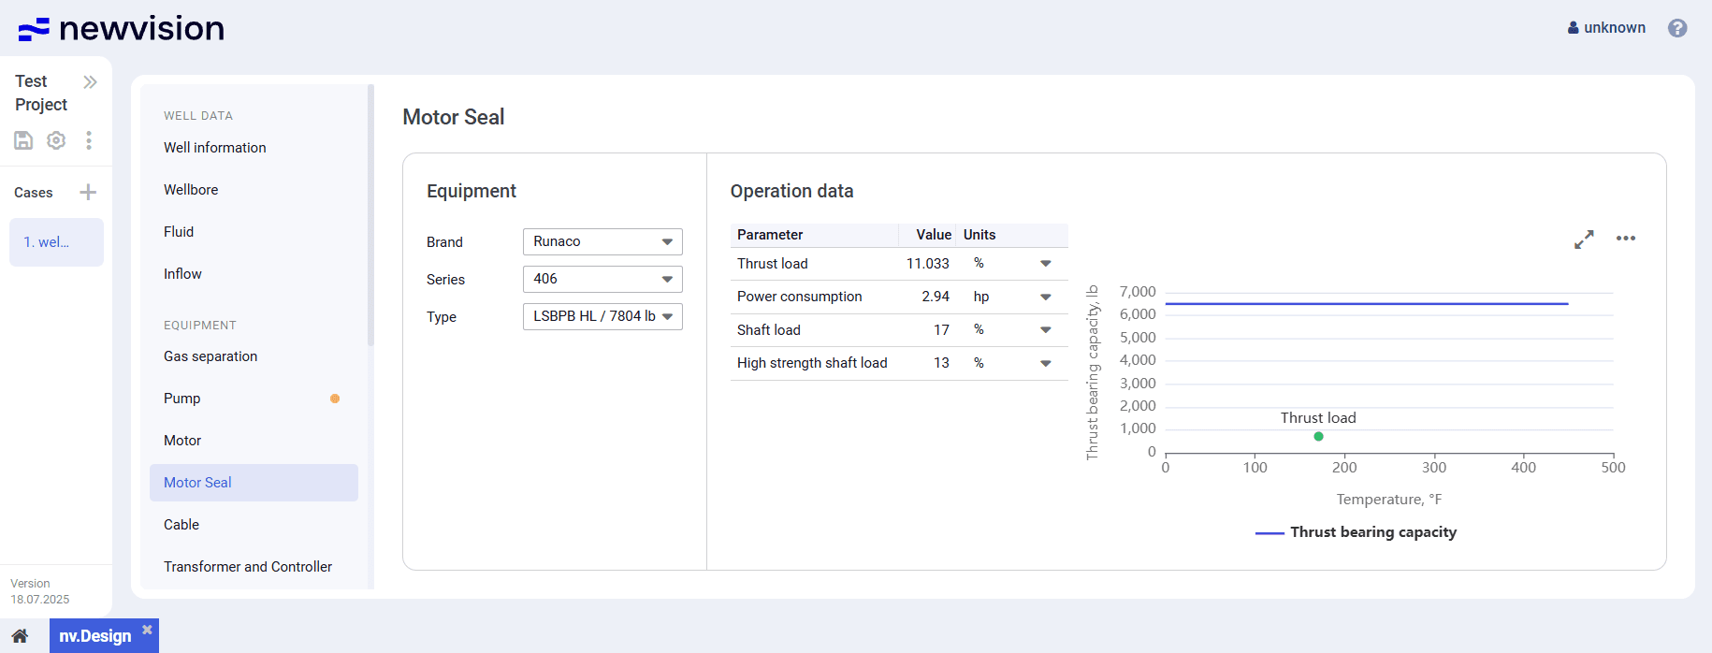
Task: Open chart options ellipsis menu
Action: point(1626,239)
